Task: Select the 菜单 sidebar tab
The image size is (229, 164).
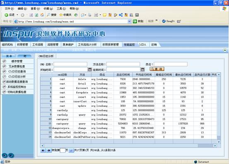Action: point(9,56)
